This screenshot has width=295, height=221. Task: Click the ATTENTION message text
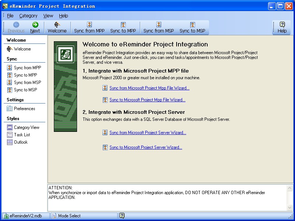point(157,193)
